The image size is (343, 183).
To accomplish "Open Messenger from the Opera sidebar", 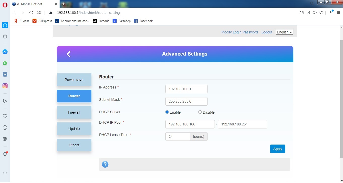I will (5, 52).
